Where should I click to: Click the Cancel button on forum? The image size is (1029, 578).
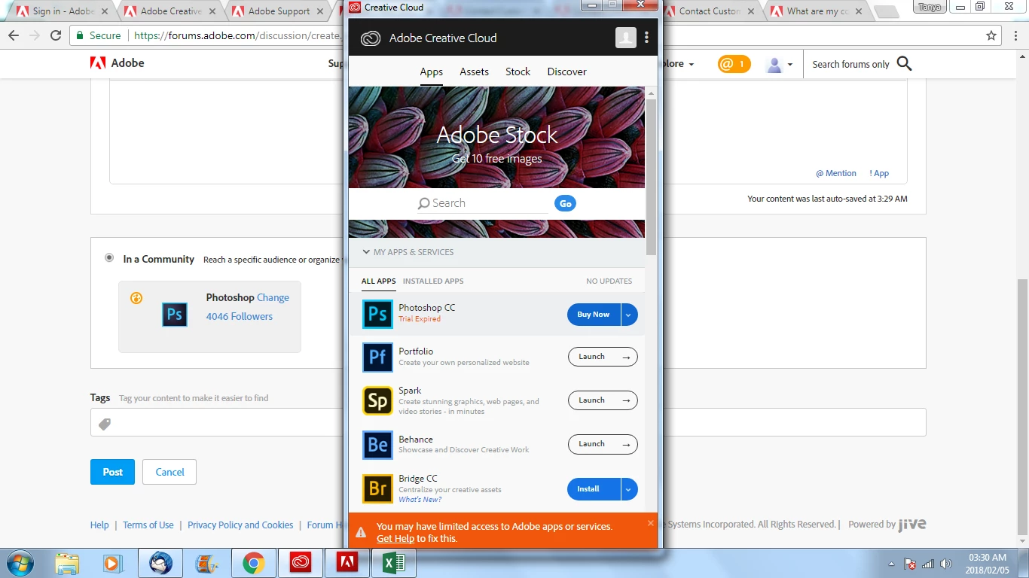(169, 472)
